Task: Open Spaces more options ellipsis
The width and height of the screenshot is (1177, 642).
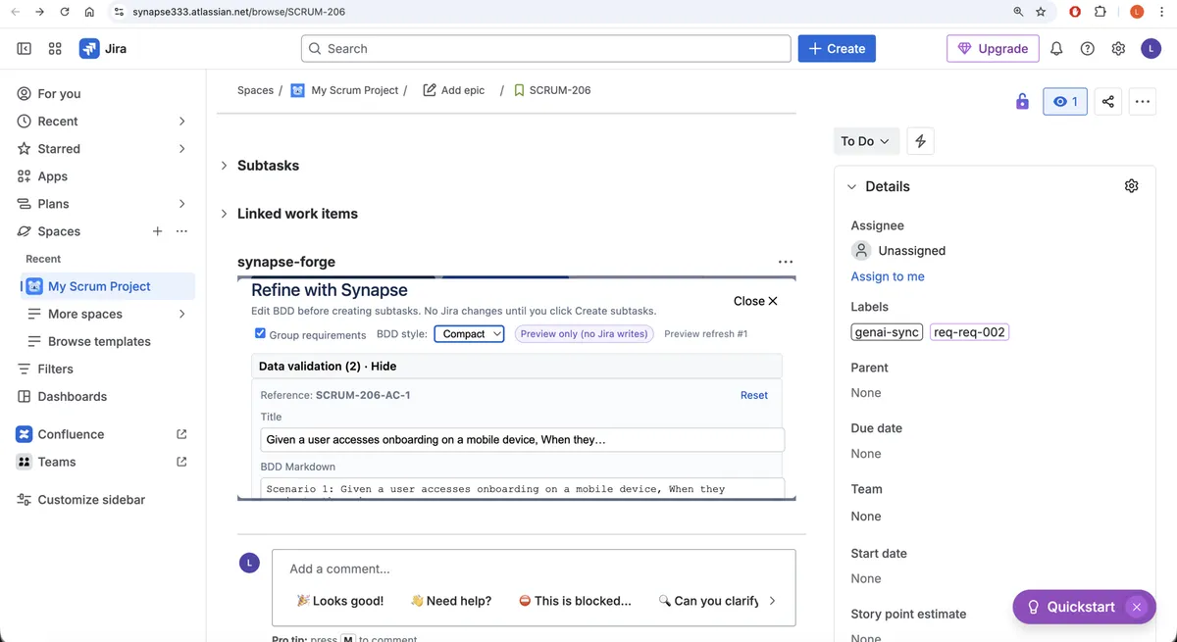Action: (181, 231)
